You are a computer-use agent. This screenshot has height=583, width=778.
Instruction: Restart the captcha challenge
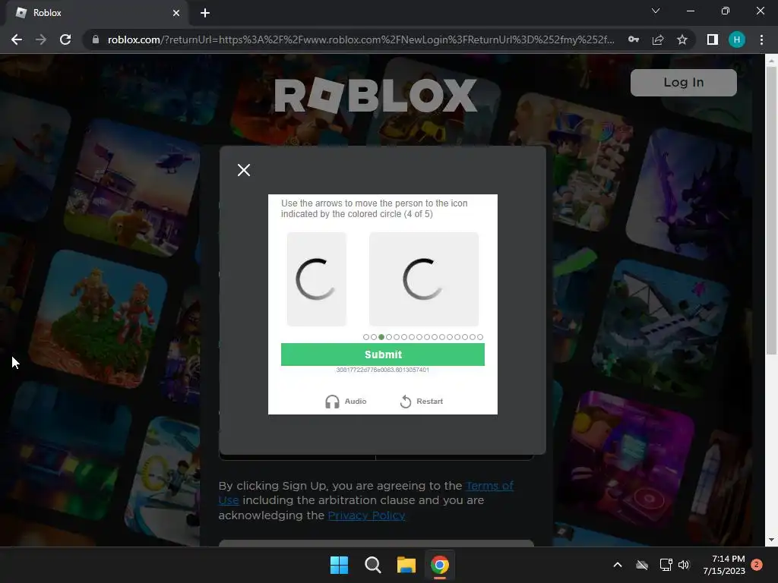coord(421,401)
